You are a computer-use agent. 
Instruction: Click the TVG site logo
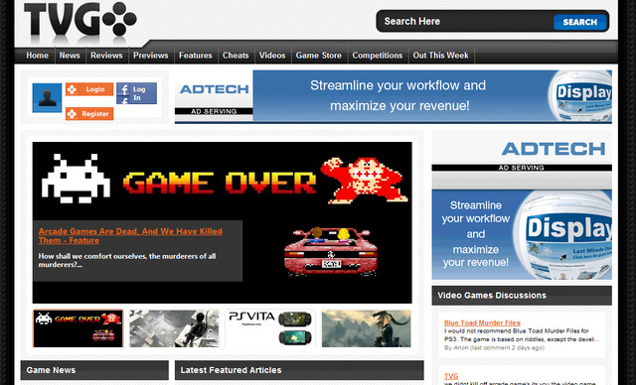[x=80, y=19]
